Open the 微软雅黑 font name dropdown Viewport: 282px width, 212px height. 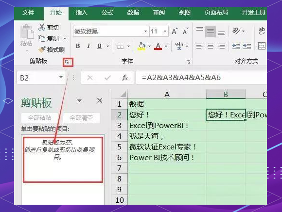pyautogui.click(x=145, y=32)
